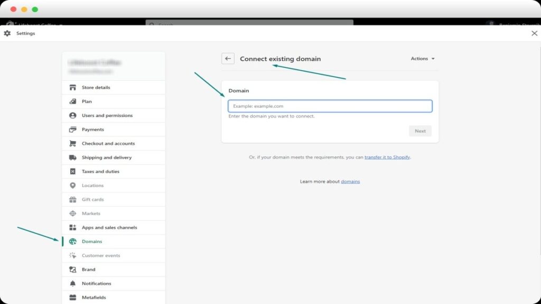
Task: Open Checkout and accounts cart icon
Action: click(x=72, y=143)
